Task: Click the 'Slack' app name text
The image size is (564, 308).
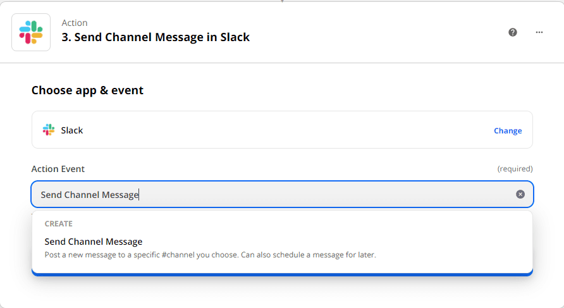Action: (x=72, y=130)
